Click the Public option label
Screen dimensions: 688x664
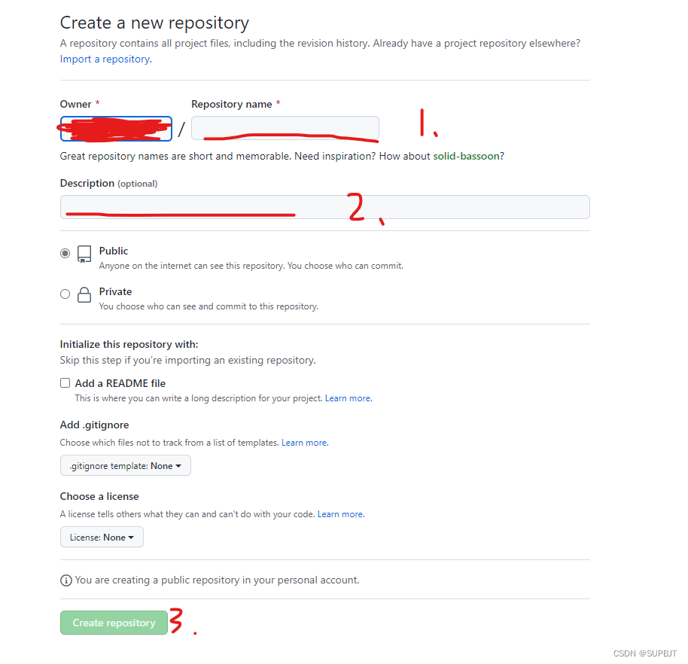tap(113, 251)
